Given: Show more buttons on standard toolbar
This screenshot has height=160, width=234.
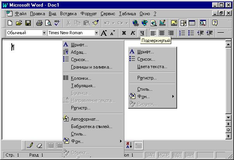Looking at the screenshot, I should [x=229, y=20].
